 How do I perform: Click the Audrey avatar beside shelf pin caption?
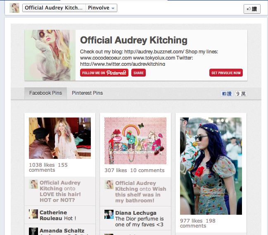click(109, 185)
